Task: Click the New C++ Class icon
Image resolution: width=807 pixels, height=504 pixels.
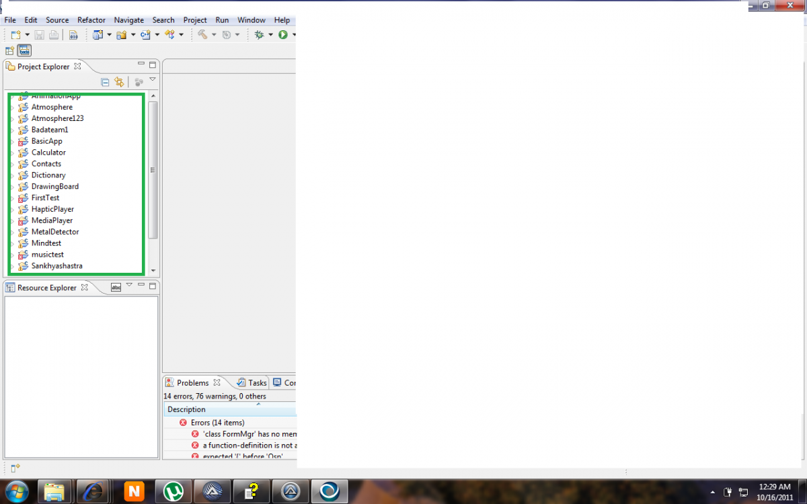Action: [x=145, y=35]
